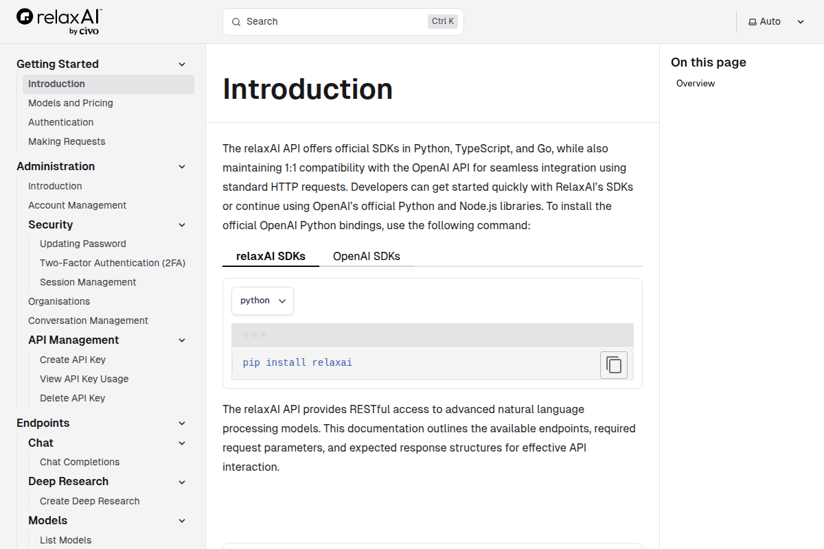Collapse the Administration section
The image size is (824, 549).
tap(182, 167)
